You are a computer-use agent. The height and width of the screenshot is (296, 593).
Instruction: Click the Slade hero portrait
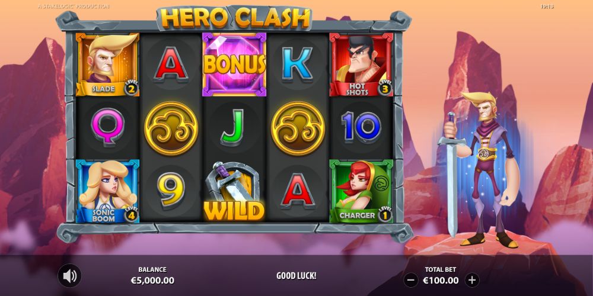(x=107, y=65)
